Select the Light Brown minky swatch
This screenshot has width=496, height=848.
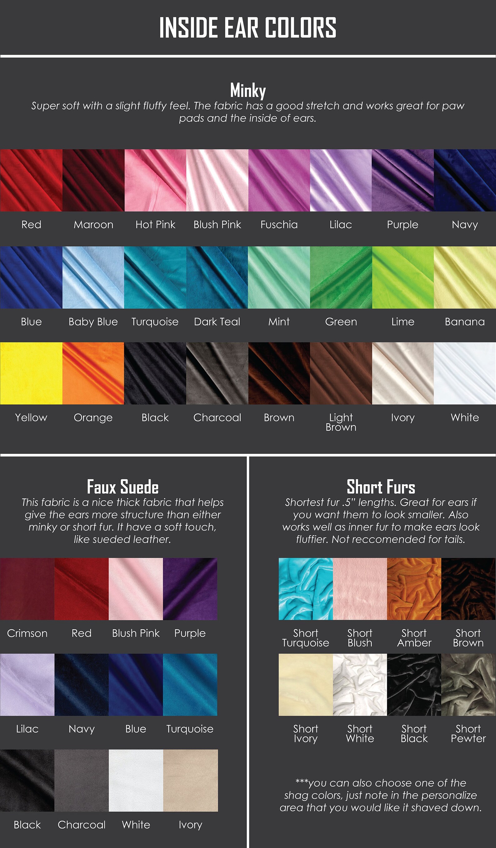click(x=341, y=373)
